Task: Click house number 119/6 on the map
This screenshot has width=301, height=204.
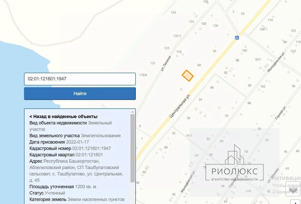Action: click(x=143, y=75)
